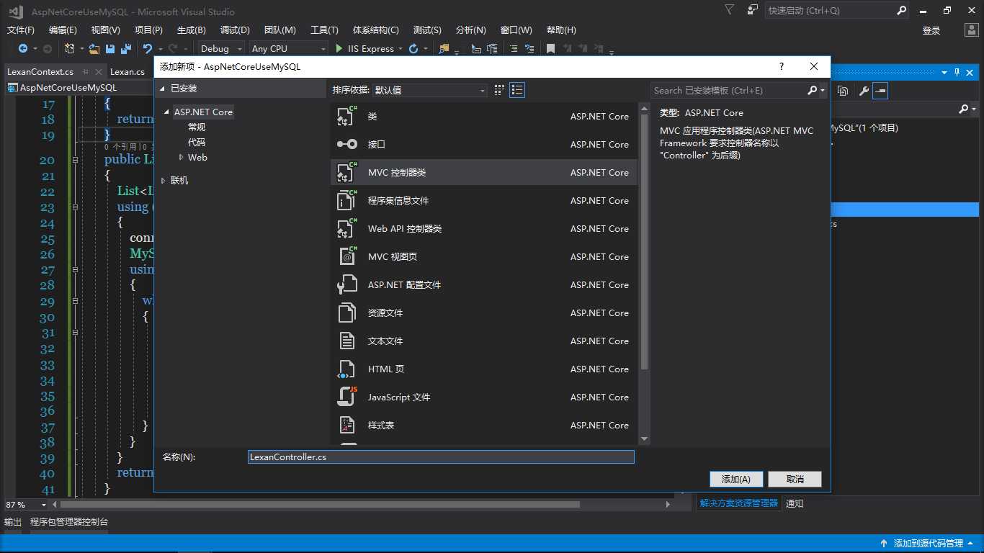Click the undo toolbar icon
The image size is (984, 553).
coord(148,48)
